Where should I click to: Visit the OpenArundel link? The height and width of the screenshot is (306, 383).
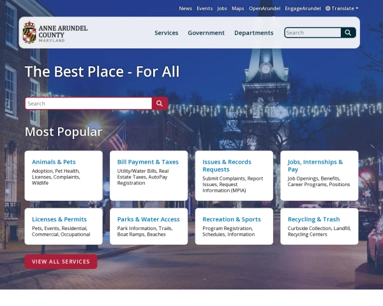tap(264, 9)
